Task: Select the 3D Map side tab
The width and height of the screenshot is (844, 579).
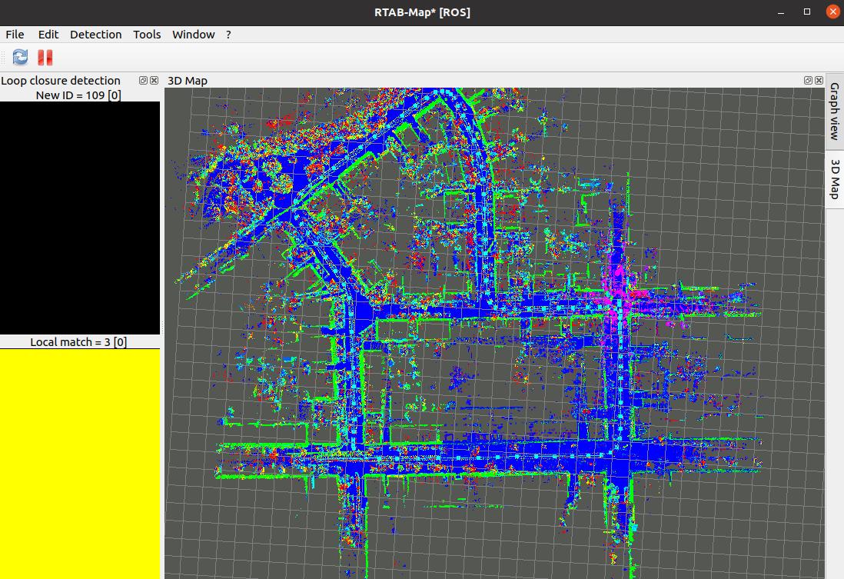Action: [834, 178]
